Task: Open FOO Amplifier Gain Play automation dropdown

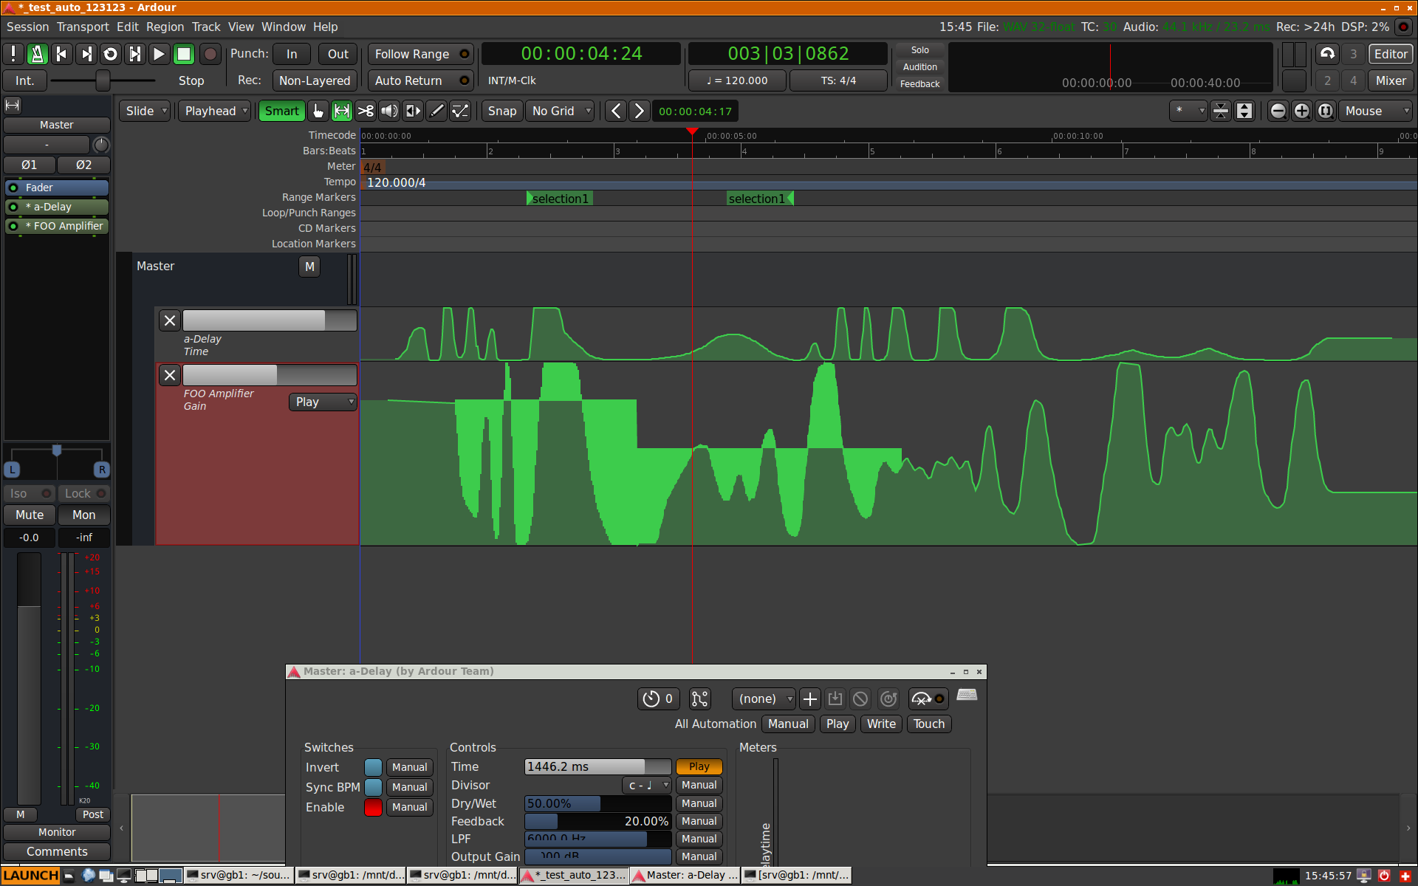Action: coord(323,402)
